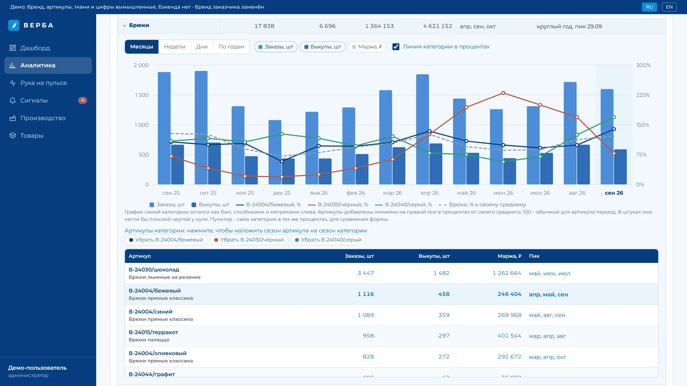Click the Сигналы bell icon

point(12,100)
